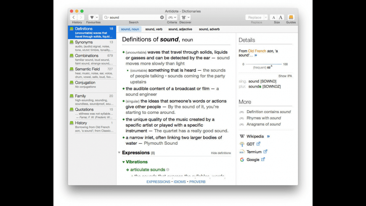Click 'Hide definitions' link

point(221,153)
